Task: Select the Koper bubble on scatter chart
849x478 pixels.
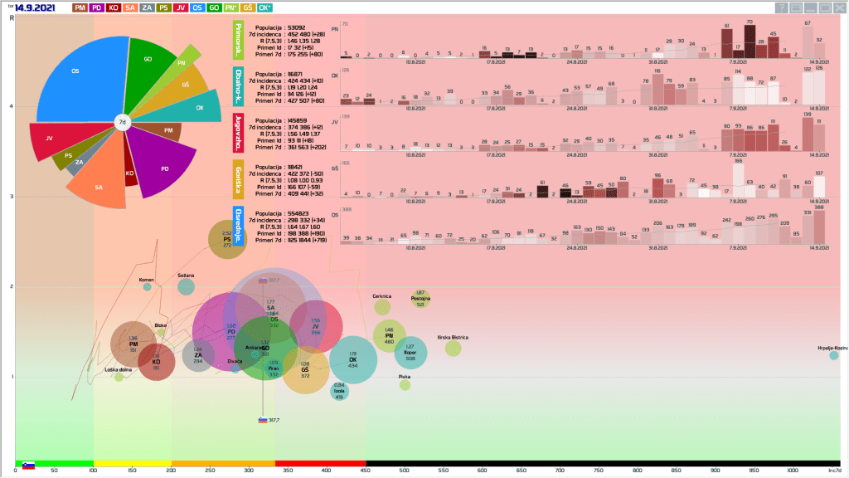Action: coord(410,352)
